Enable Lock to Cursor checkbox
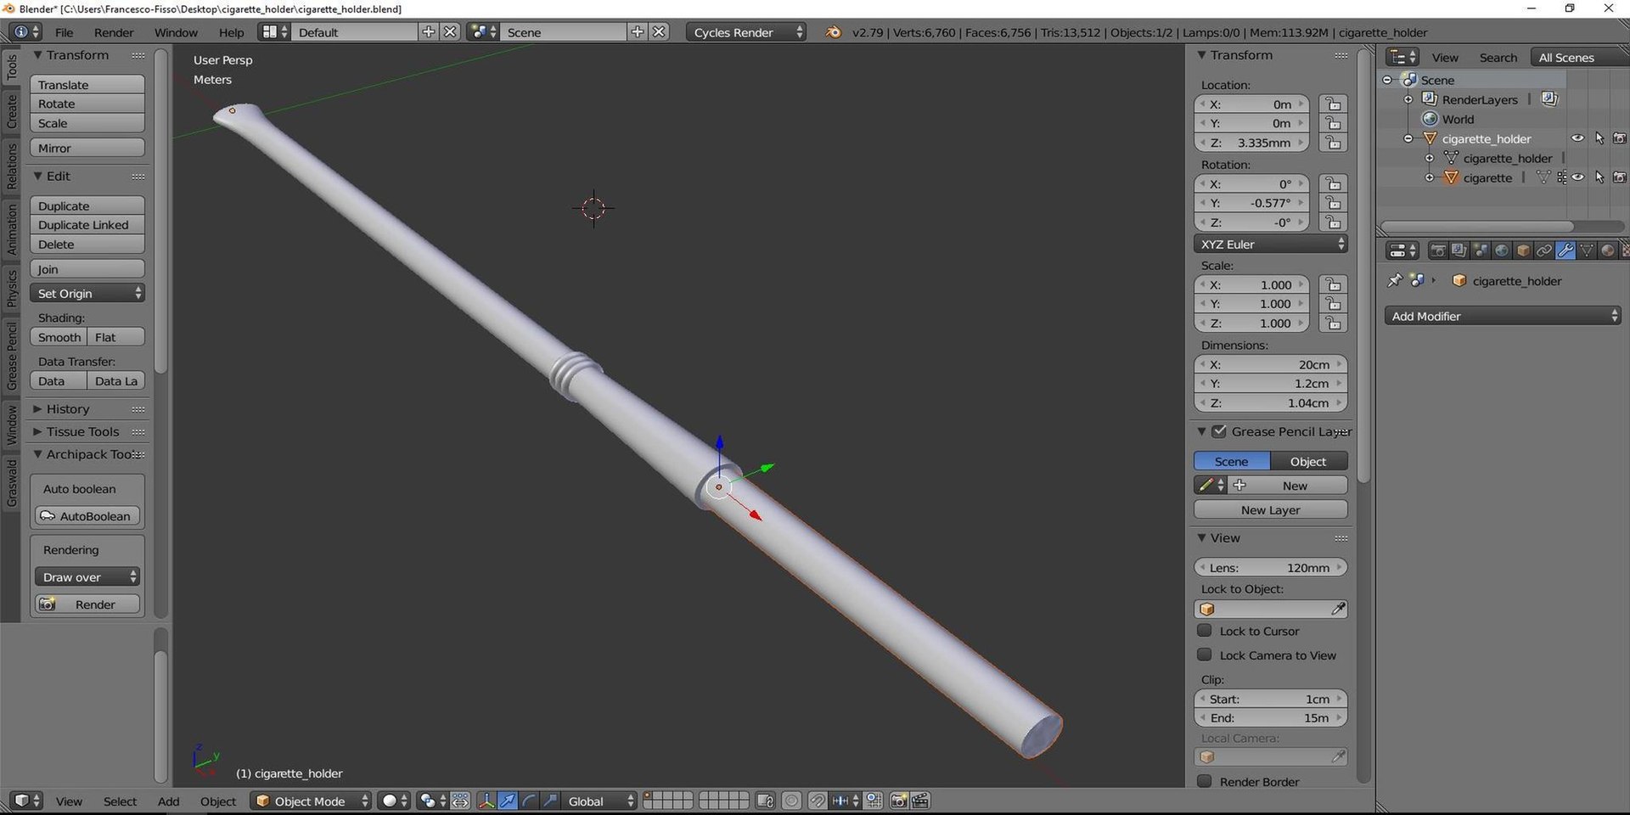 [1204, 631]
